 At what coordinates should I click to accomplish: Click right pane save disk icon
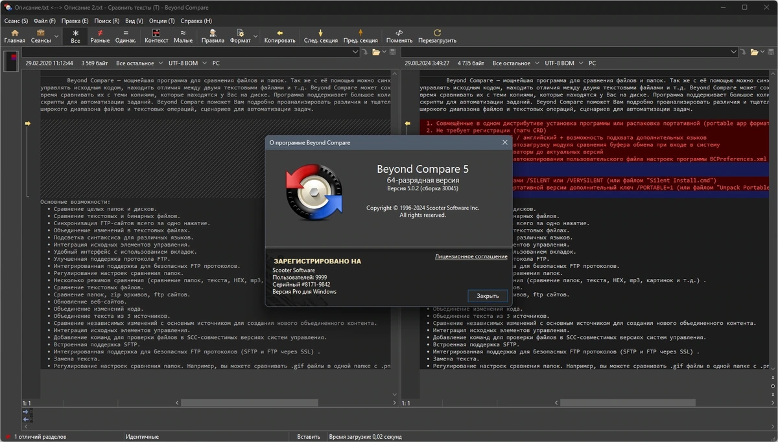tap(772, 52)
